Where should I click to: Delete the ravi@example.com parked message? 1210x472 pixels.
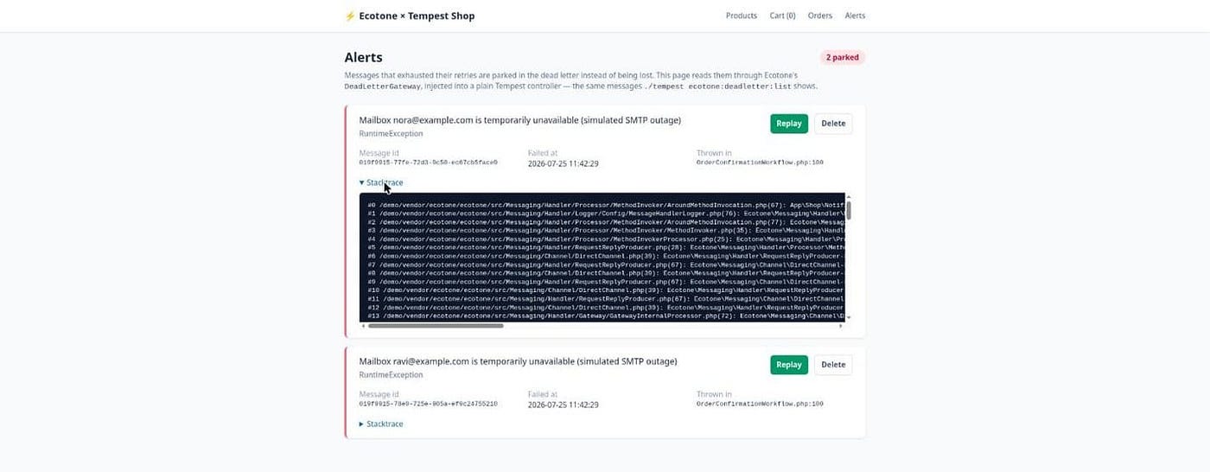click(x=833, y=365)
